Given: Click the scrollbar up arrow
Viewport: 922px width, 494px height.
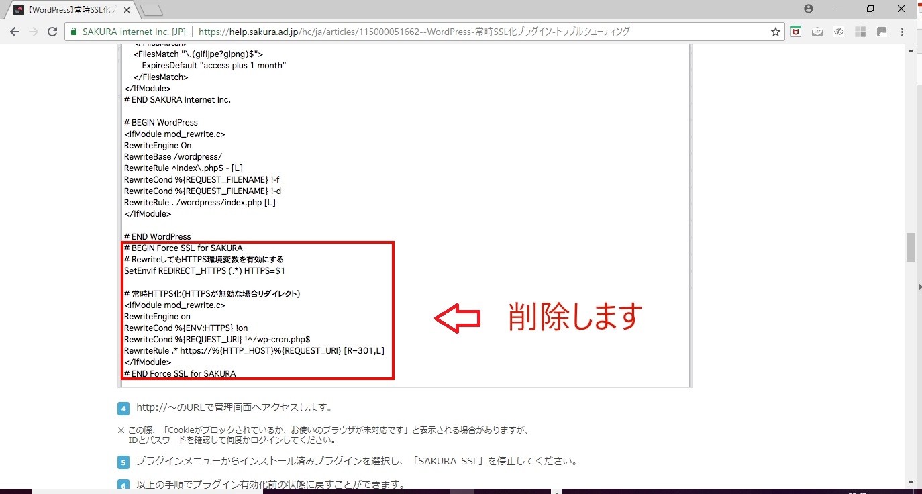Looking at the screenshot, I should click(911, 51).
